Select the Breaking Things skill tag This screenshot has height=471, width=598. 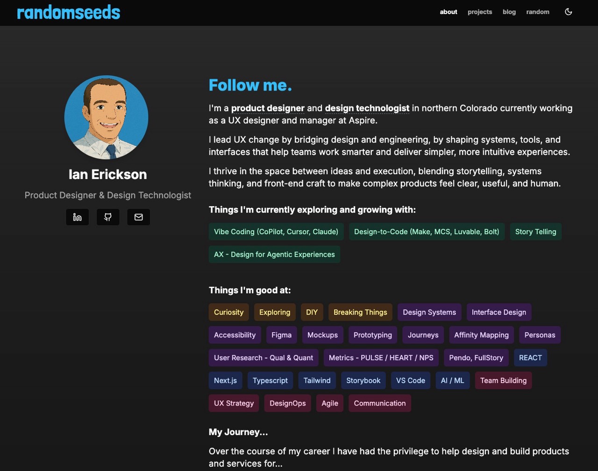point(360,313)
